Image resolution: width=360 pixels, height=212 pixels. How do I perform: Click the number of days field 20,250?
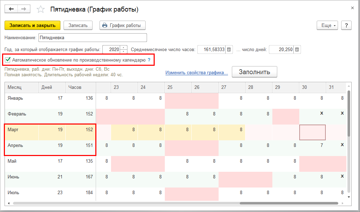point(281,49)
